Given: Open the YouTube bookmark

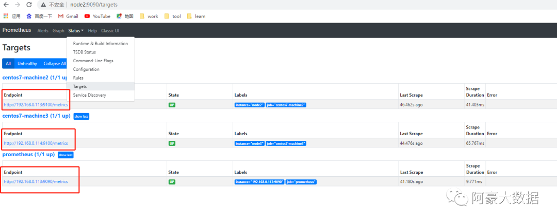Looking at the screenshot, I should (97, 16).
